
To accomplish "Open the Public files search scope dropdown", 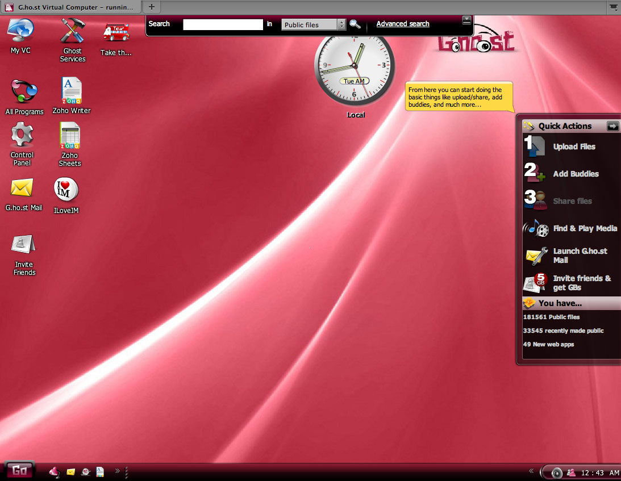I will click(314, 24).
